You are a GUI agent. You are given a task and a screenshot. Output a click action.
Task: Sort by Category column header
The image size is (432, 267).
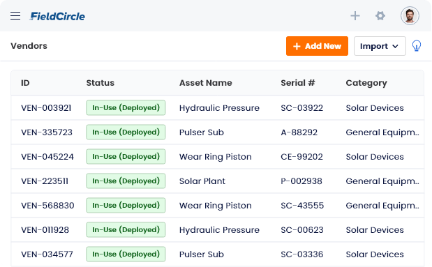click(366, 83)
